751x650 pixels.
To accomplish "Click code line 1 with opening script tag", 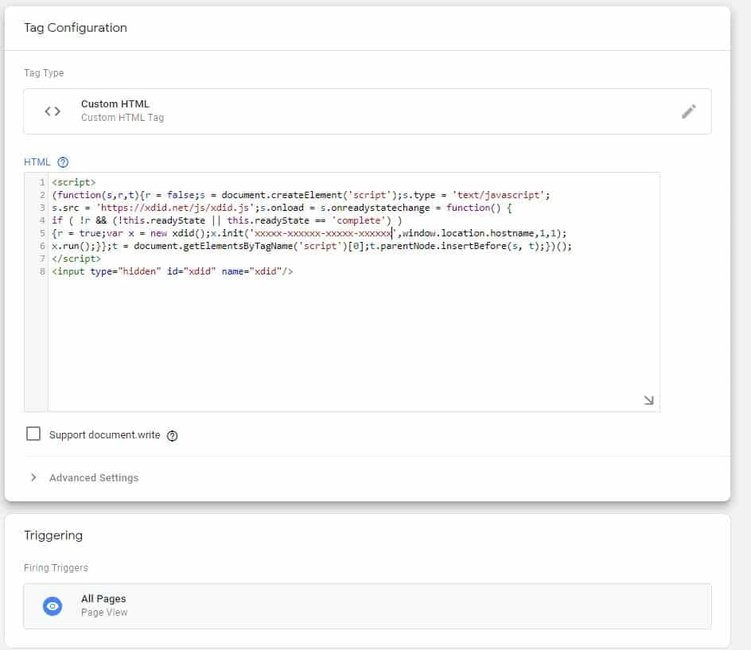I will (74, 182).
